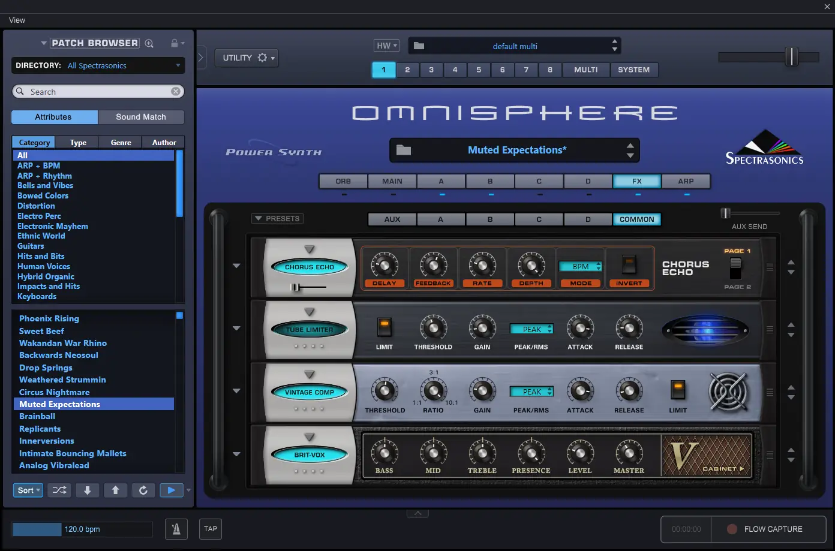Toggle the Tube Limiter power button
Viewport: 835px width, 551px height.
pyautogui.click(x=310, y=330)
